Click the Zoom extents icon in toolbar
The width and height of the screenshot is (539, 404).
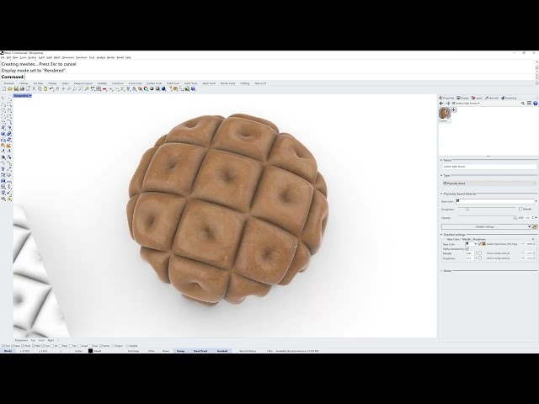[x=81, y=88]
